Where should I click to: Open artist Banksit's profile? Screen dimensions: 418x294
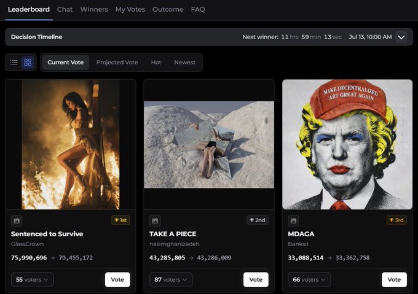coord(298,244)
